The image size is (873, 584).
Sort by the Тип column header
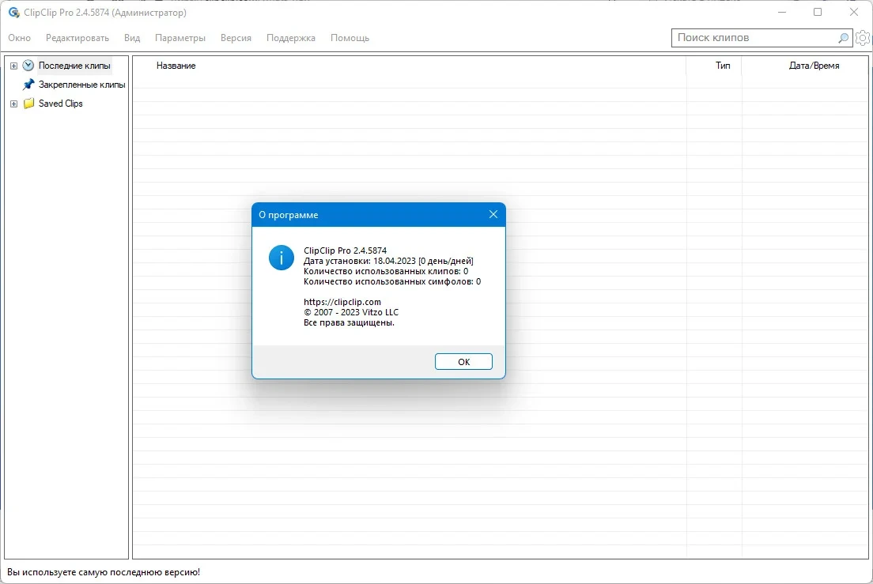(723, 66)
